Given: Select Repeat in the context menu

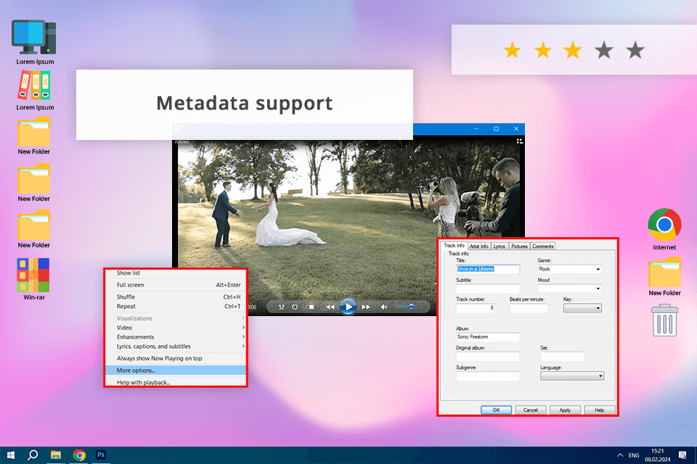Looking at the screenshot, I should (176, 307).
